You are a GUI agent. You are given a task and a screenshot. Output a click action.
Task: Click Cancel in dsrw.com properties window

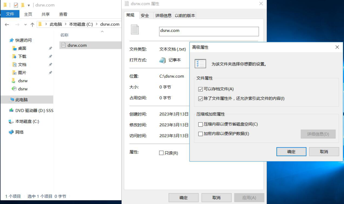pyautogui.click(x=216, y=198)
